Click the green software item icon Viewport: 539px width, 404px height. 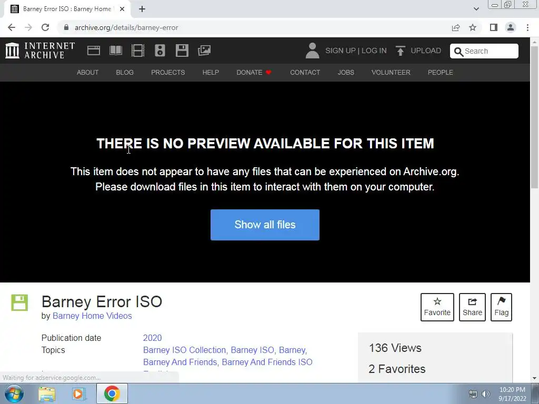(19, 302)
